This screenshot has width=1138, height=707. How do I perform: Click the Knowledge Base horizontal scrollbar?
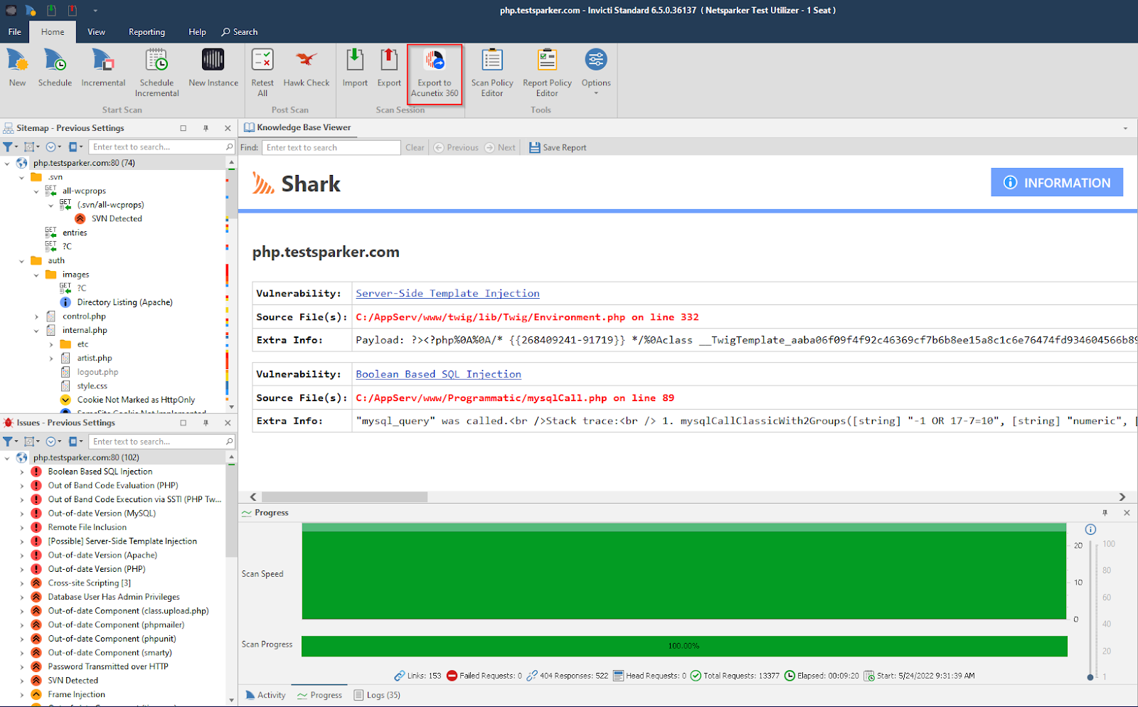pyautogui.click(x=344, y=497)
